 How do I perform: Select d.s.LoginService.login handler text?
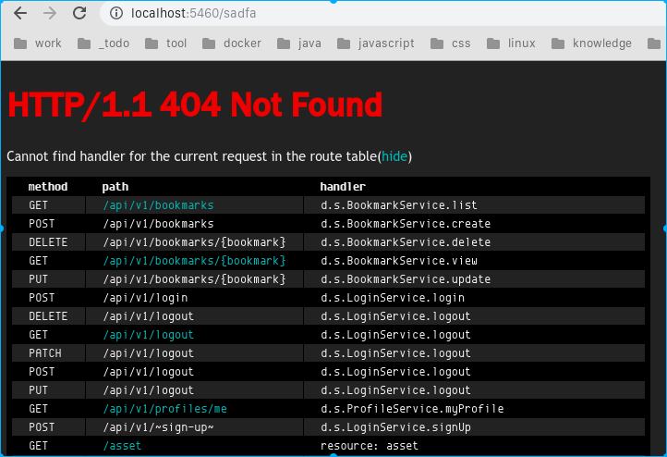(x=393, y=298)
